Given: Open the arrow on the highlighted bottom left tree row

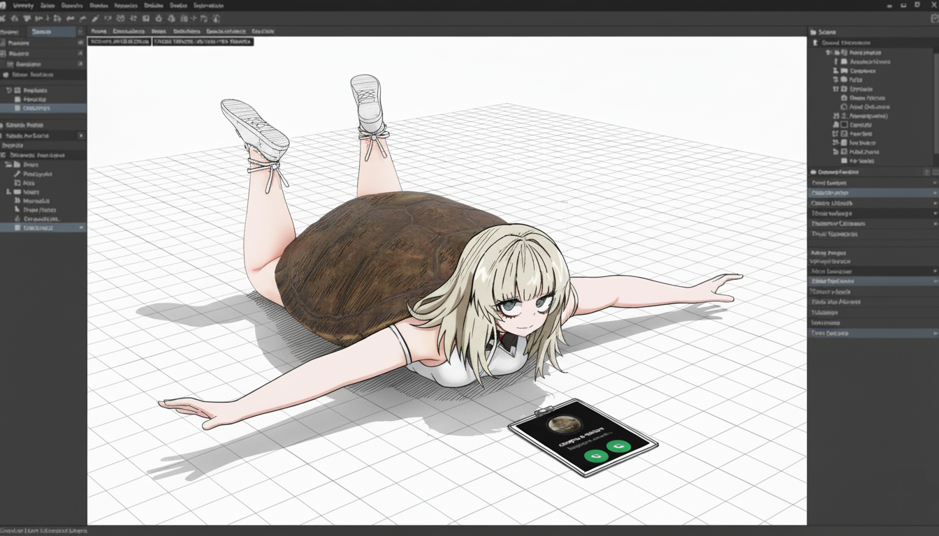Looking at the screenshot, I should [81, 228].
